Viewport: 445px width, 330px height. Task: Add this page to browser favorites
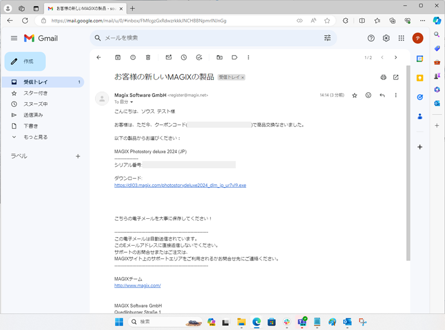pyautogui.click(x=327, y=21)
